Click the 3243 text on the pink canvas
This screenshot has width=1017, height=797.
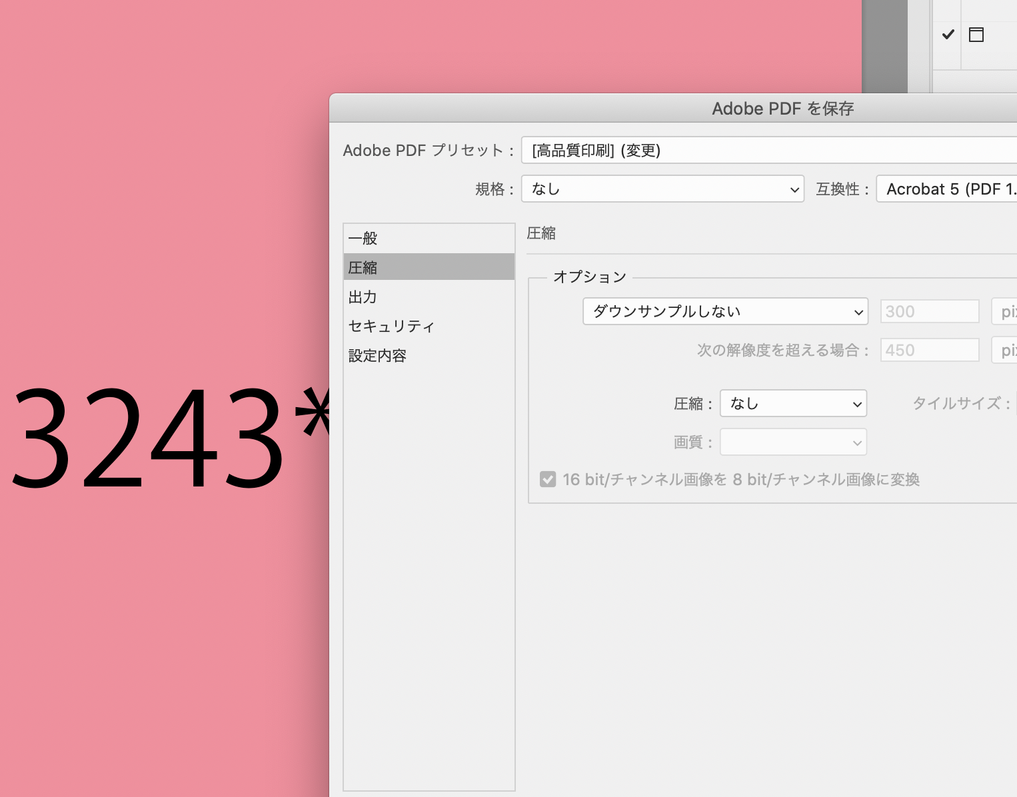148,438
